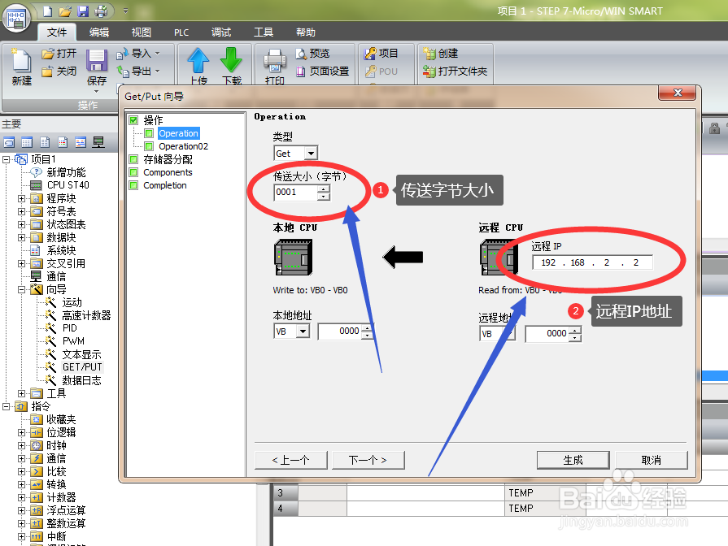The image size is (728, 546).
Task: Click the 取消 (Cancel) button
Action: [652, 460]
